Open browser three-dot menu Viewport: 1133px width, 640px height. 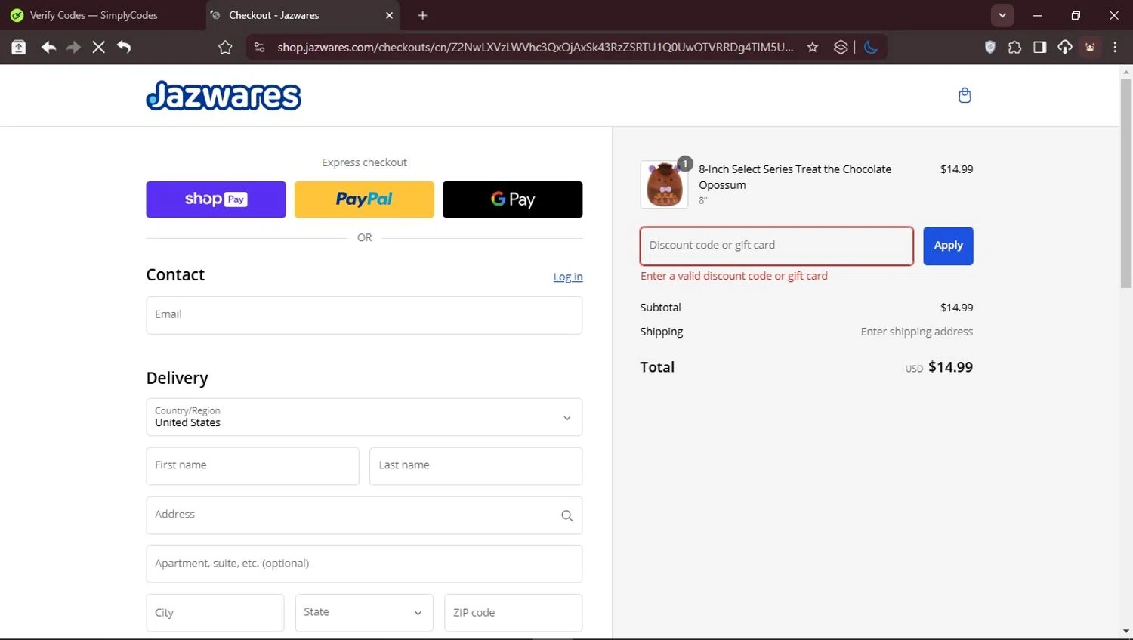click(x=1115, y=47)
